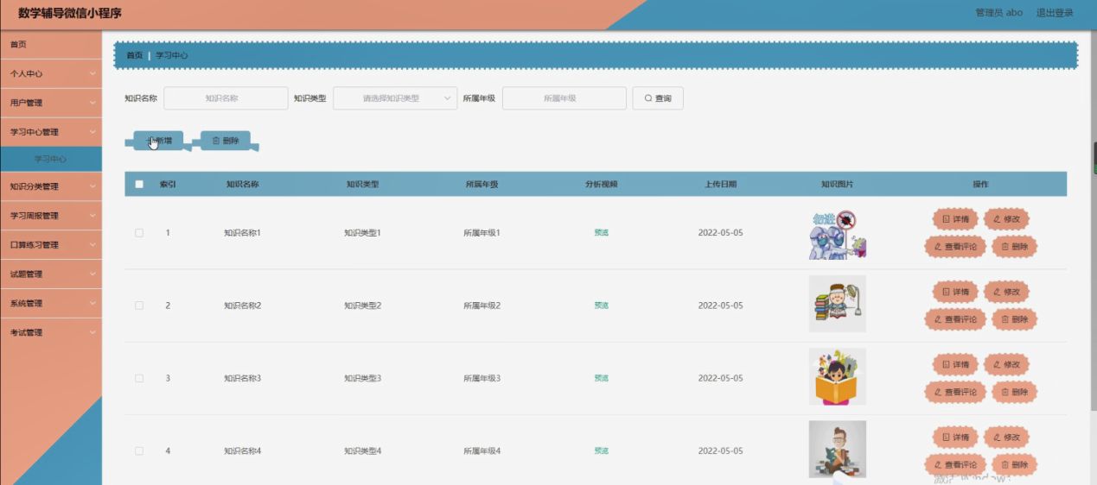Open the 知识类型 dropdown selector

395,98
